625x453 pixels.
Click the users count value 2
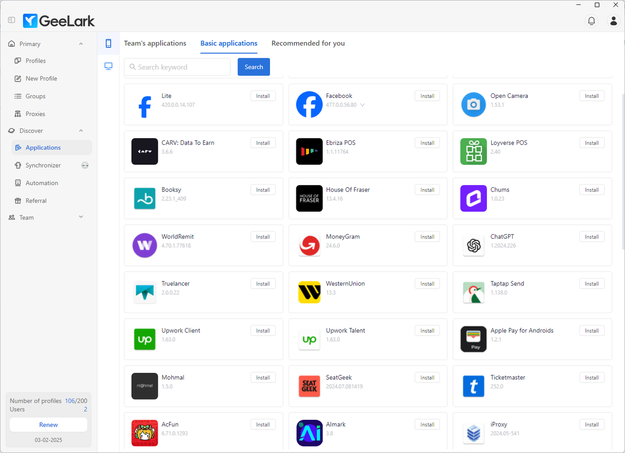click(x=85, y=410)
